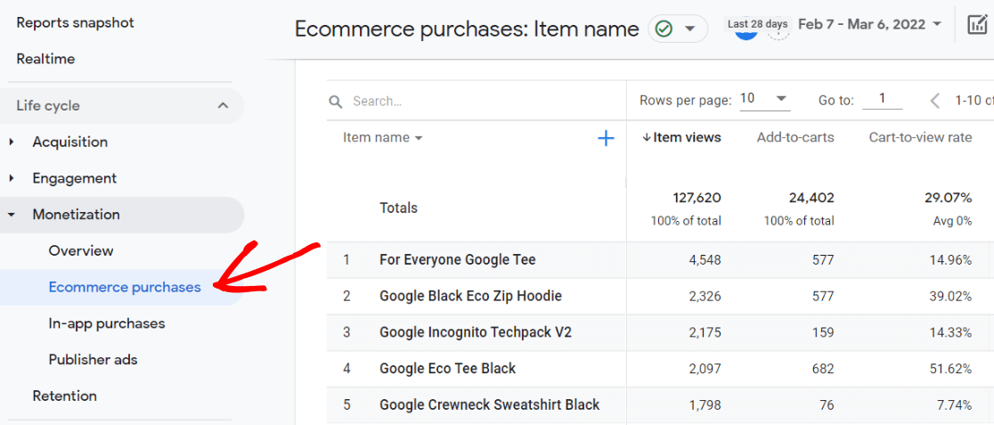Screen dimensions: 994x425
Task: Click the 4,548 item views value
Action: point(705,259)
